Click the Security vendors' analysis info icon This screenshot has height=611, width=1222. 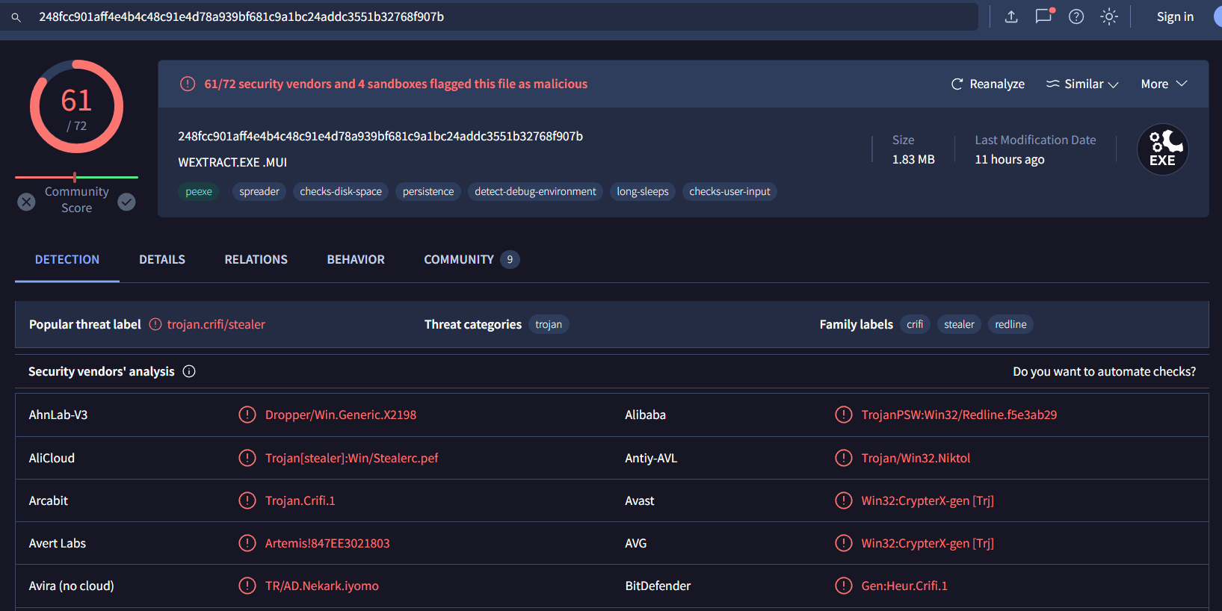(189, 371)
